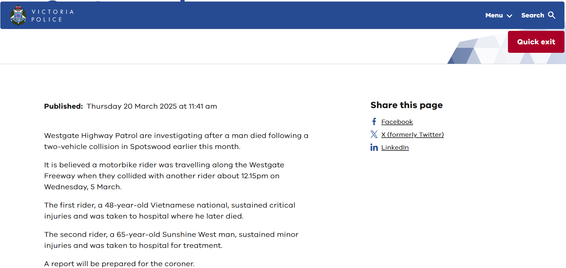
Task: Follow the LinkedIn share text link
Action: click(395, 147)
